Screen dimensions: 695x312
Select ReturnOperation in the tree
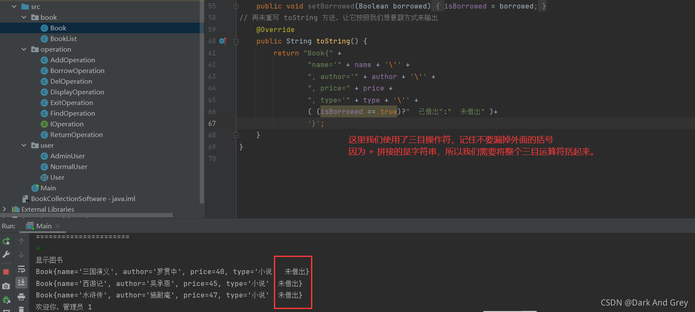76,135
